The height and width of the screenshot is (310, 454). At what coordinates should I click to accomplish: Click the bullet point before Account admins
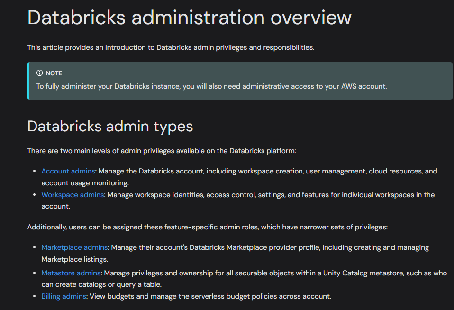[35, 171]
